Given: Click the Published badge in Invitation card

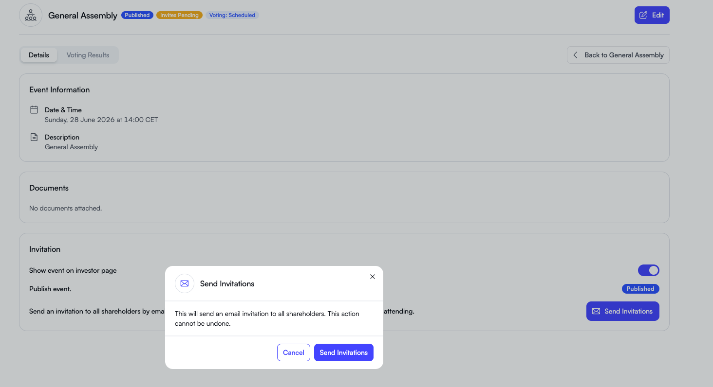Looking at the screenshot, I should click(640, 289).
